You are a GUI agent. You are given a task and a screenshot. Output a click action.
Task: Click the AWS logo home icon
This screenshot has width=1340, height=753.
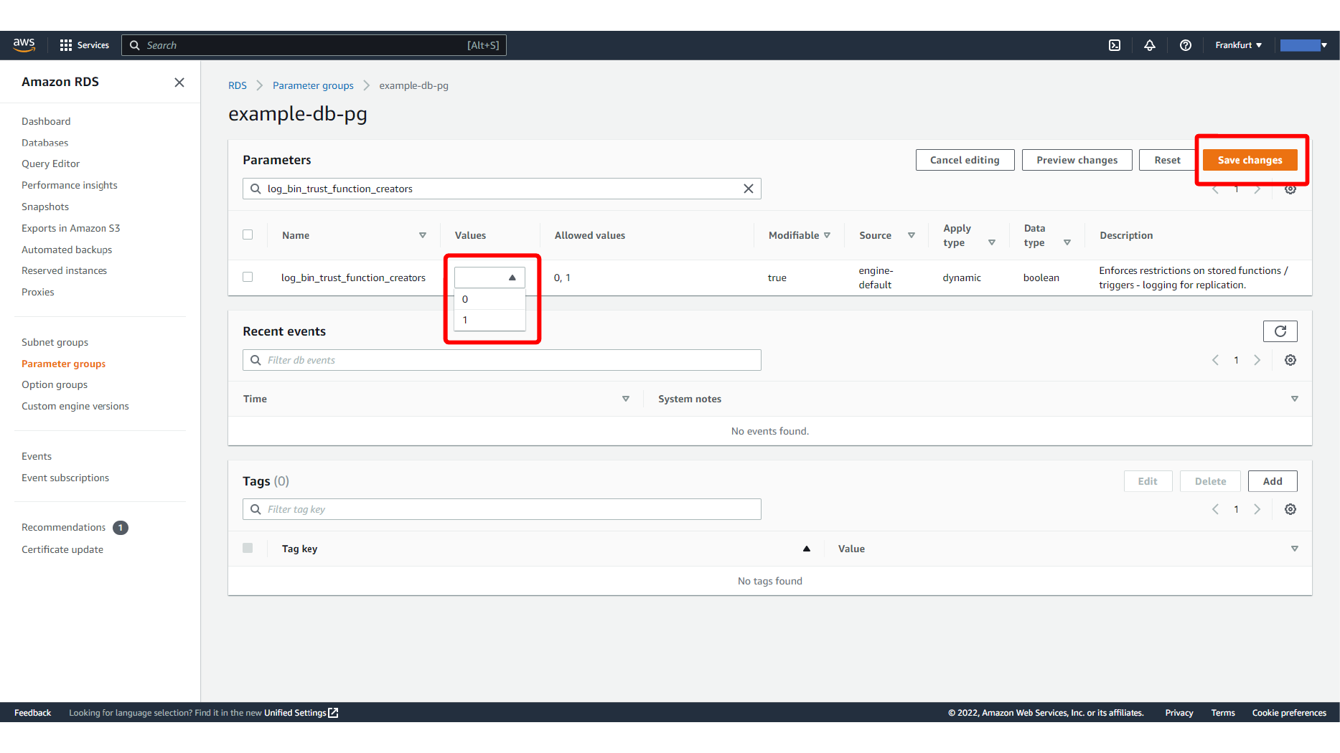24,44
